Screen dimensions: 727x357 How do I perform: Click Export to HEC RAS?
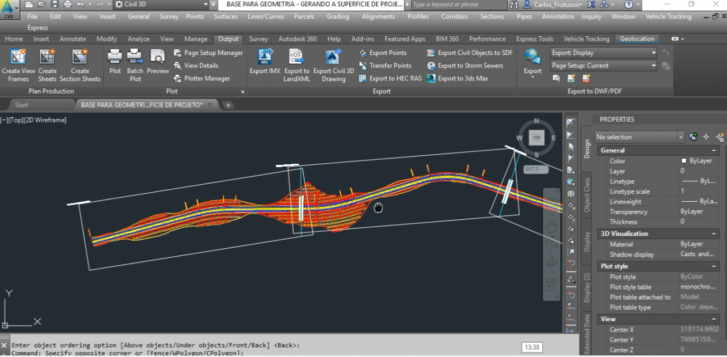pos(390,79)
